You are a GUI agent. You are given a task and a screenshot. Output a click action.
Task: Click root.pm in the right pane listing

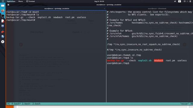pos(170,61)
